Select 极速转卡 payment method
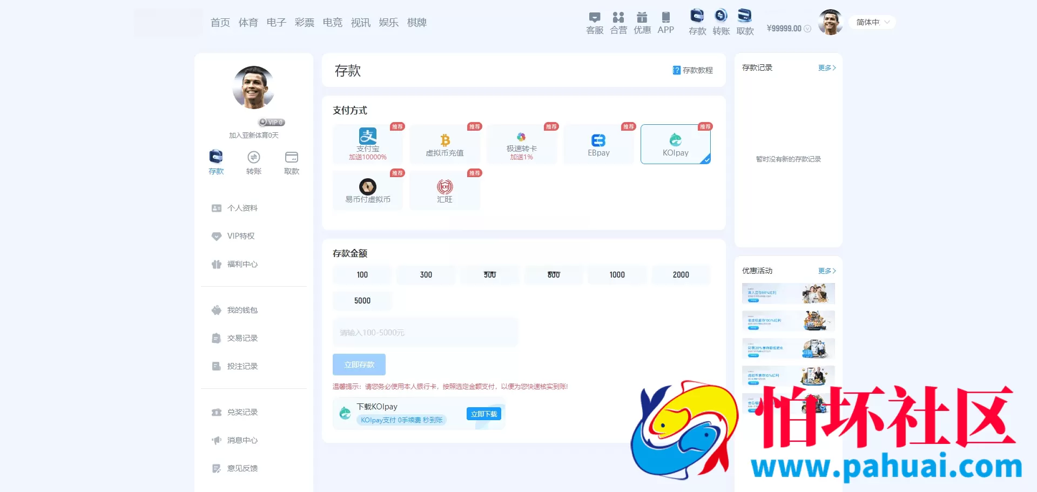The height and width of the screenshot is (492, 1037). click(521, 144)
